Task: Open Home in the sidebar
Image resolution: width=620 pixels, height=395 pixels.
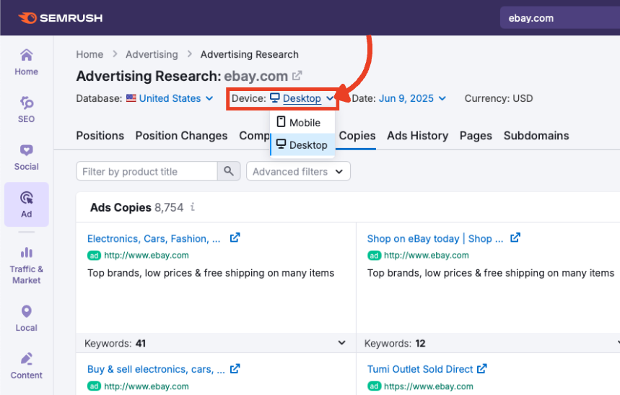Action: click(x=27, y=62)
